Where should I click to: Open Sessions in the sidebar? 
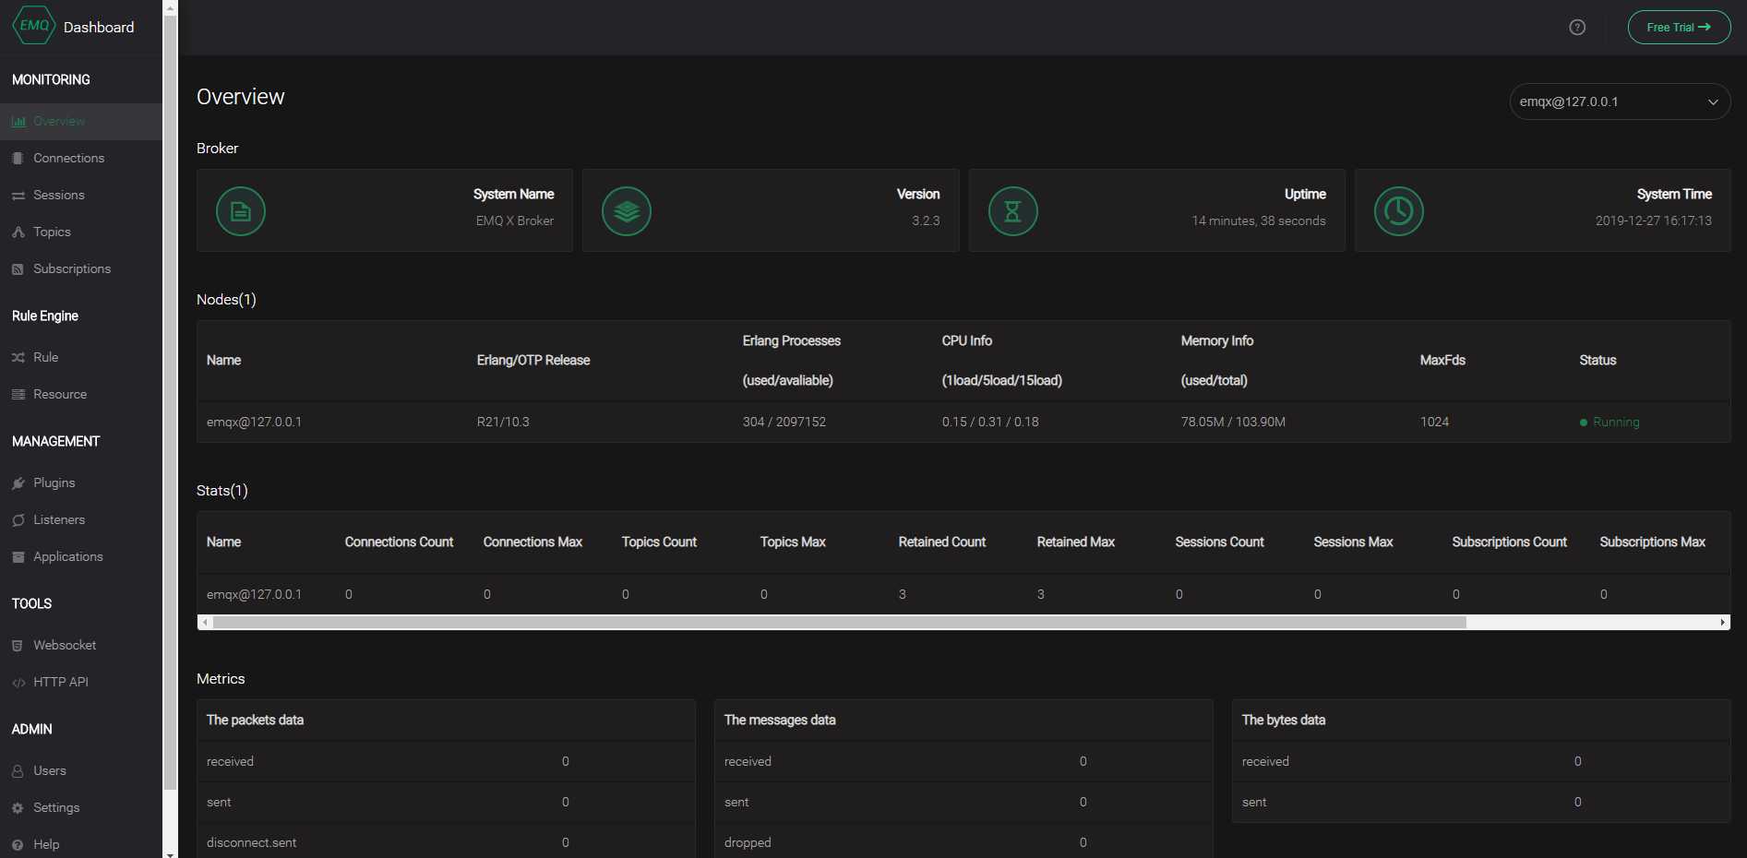81,196
